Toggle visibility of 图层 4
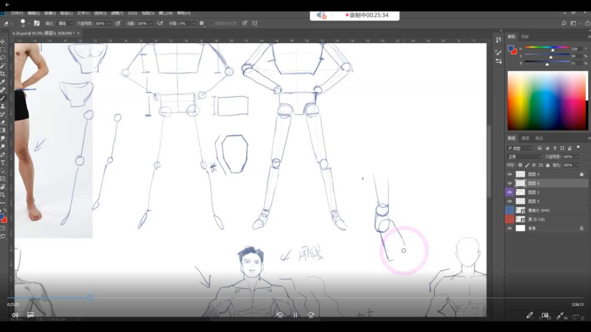Viewport: 591px width, 332px height. coord(510,174)
